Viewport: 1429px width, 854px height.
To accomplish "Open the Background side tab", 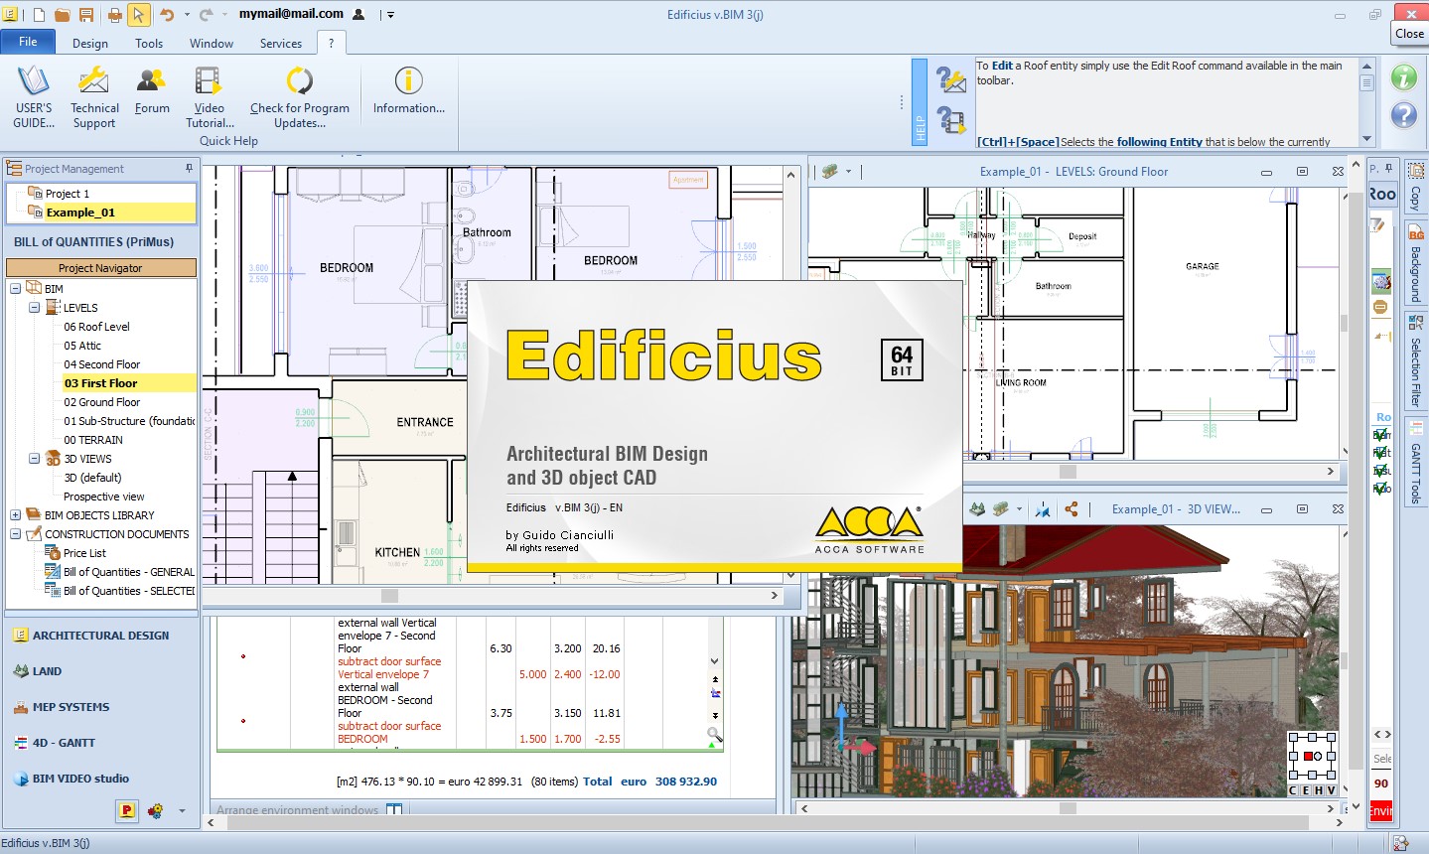I will click(x=1416, y=264).
